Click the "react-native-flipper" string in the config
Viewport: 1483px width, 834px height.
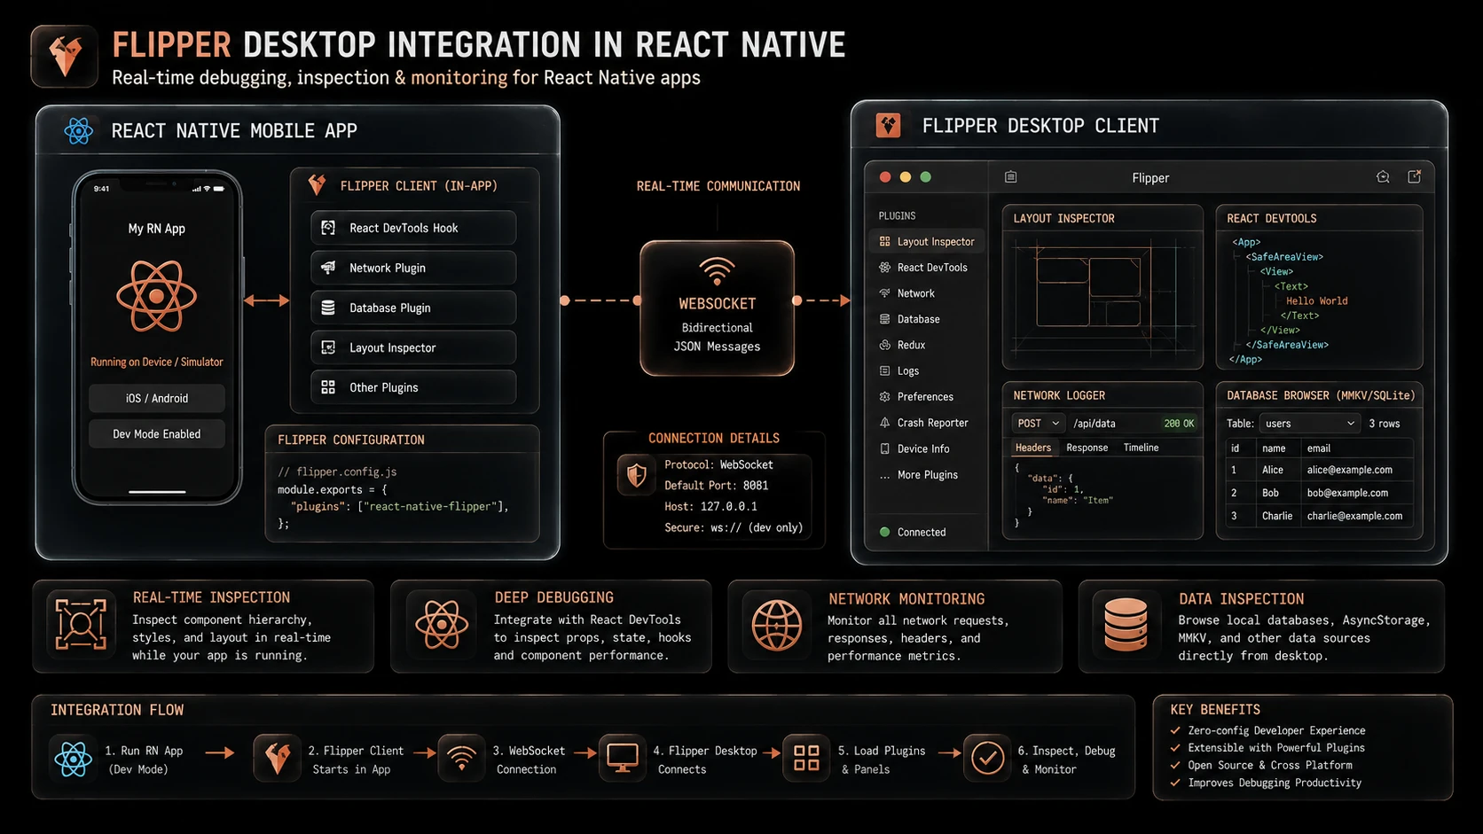point(430,507)
